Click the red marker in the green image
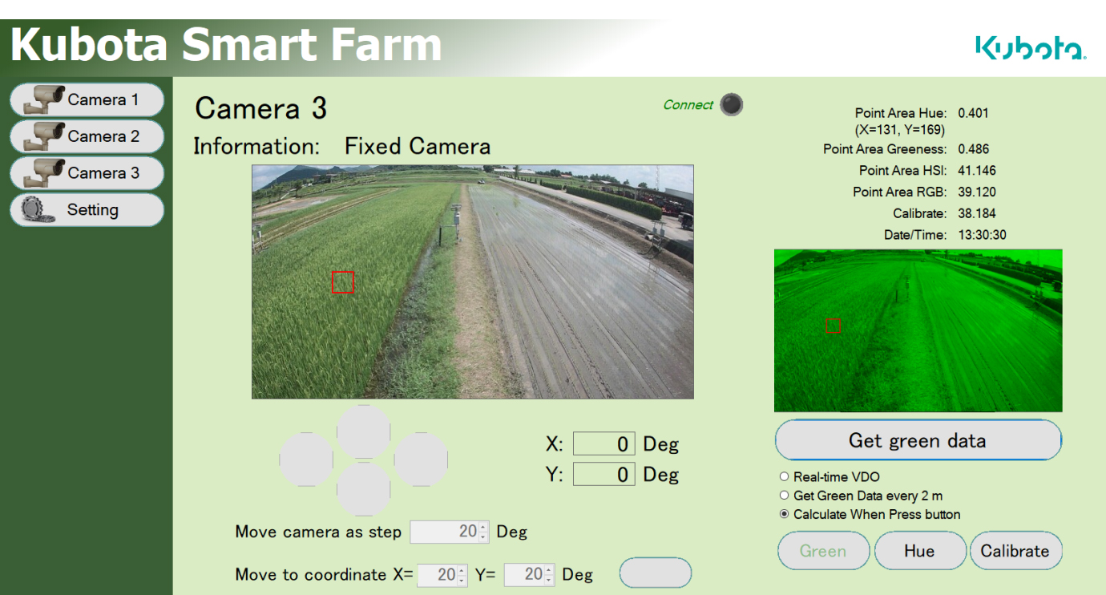The width and height of the screenshot is (1106, 595). pos(833,326)
